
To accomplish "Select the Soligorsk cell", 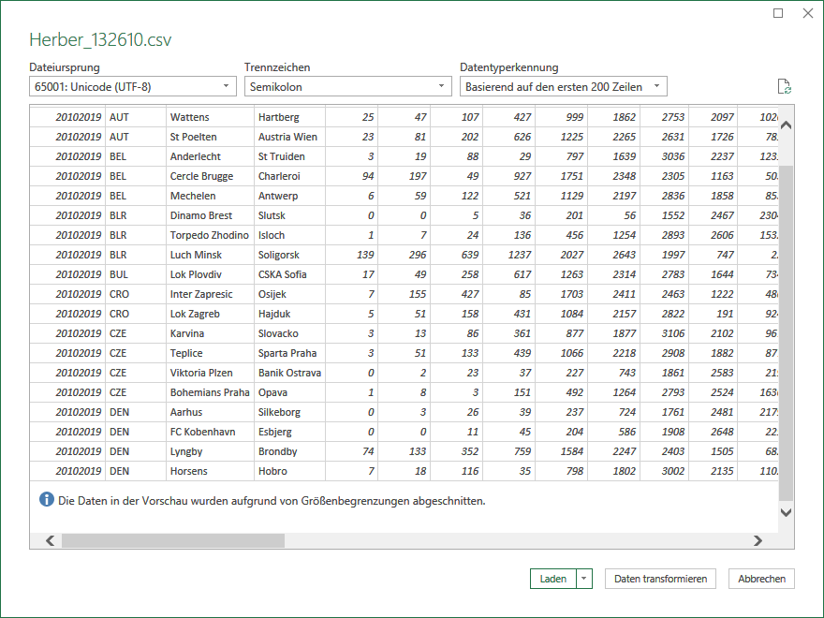I will pyautogui.click(x=289, y=255).
